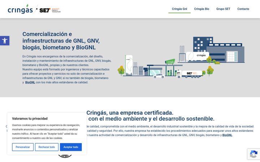Open the Cringás Bio menu item
Image resolution: width=260 pixels, height=162 pixels.
(201, 9)
